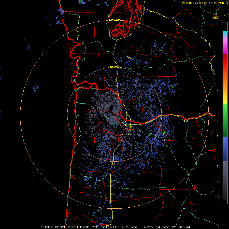229x229 pixels.
Task: Click the 10 value on the dBZ scale
Action: 219,136
